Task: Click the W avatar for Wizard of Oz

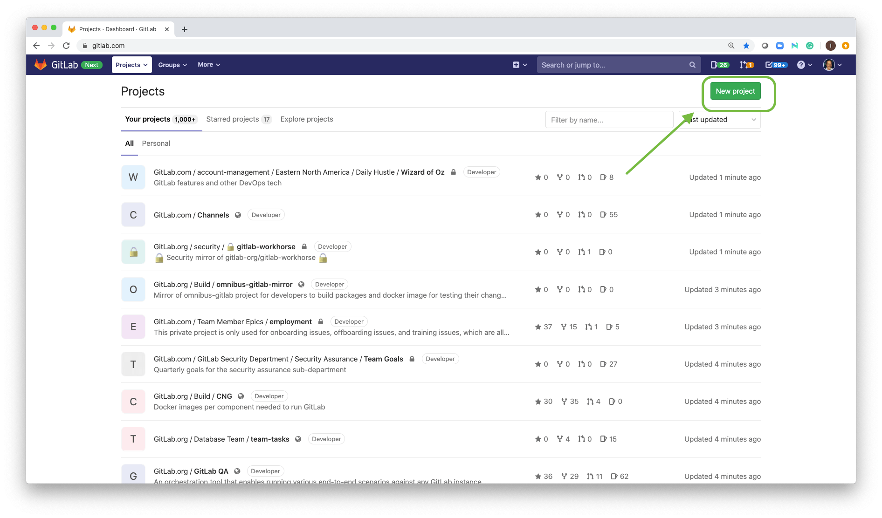Action: coord(133,177)
